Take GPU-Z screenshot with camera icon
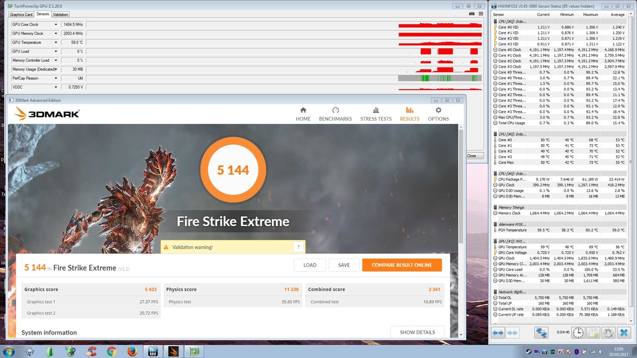Screen dimensions: 637x358 pos(472,14)
